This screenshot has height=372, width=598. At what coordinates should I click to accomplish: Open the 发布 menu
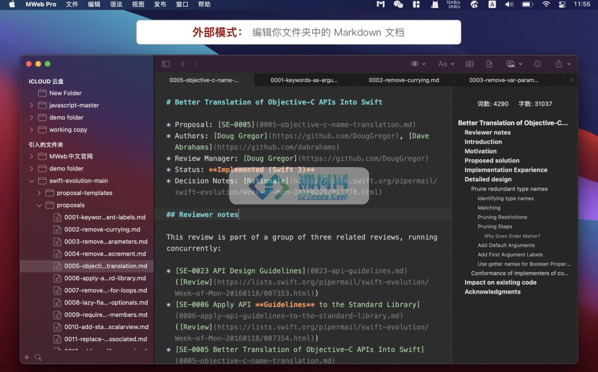coord(160,4)
